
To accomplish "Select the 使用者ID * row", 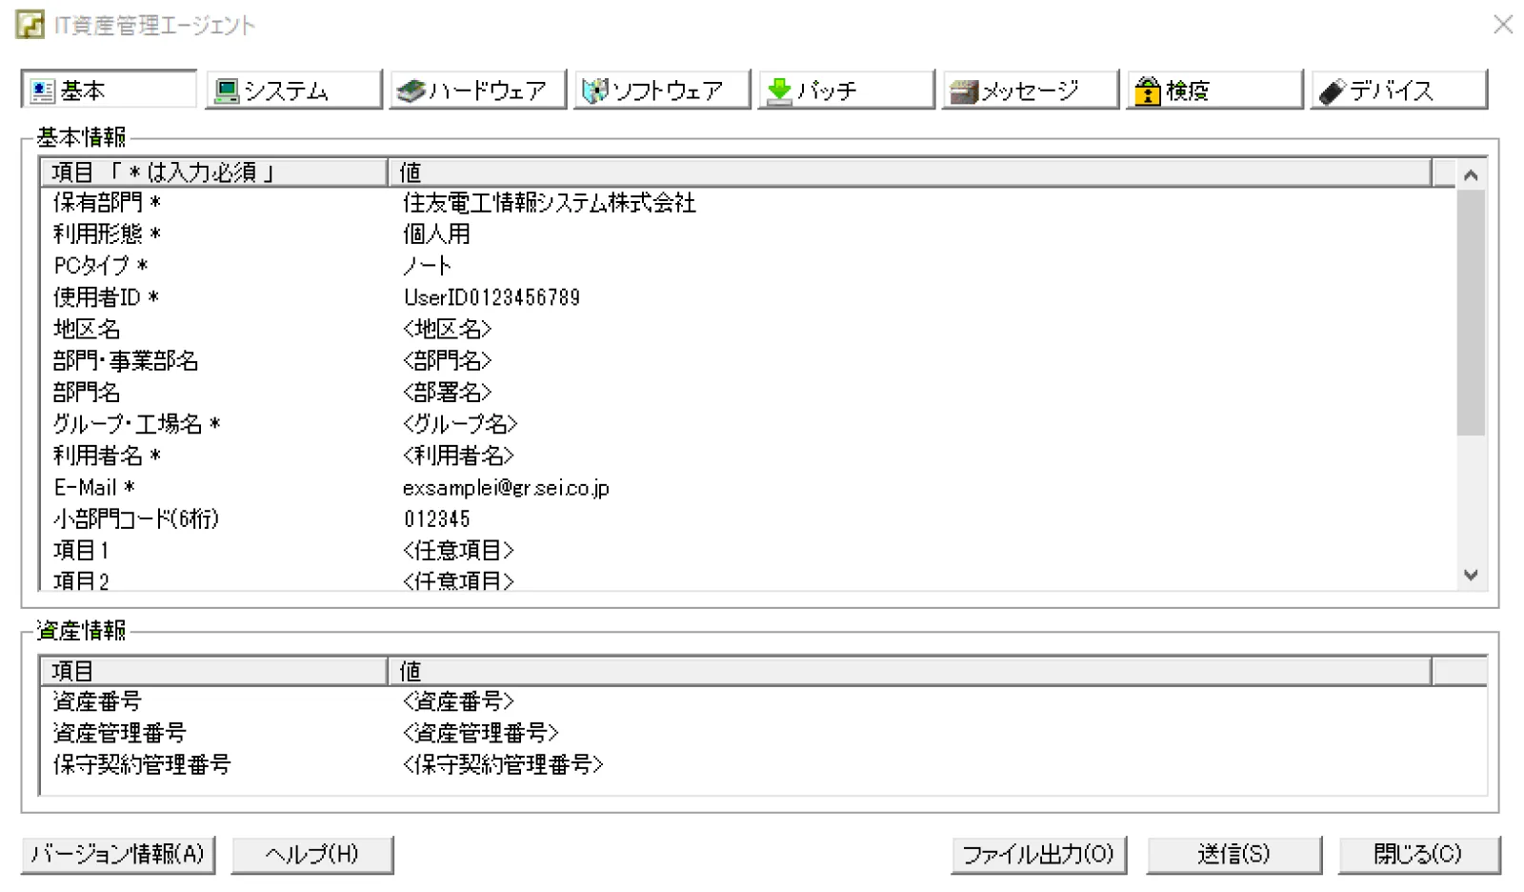I will pyautogui.click(x=749, y=297).
